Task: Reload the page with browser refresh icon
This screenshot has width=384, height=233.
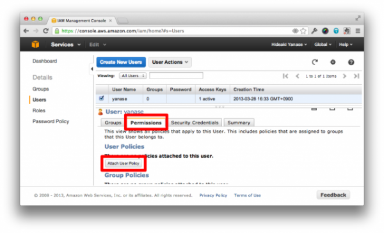Action: click(x=45, y=31)
